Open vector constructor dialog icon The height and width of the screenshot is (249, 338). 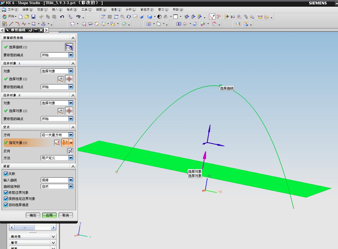[x=57, y=143]
